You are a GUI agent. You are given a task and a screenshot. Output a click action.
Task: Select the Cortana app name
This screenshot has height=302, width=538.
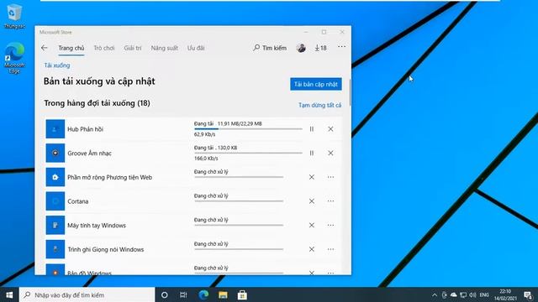pos(78,201)
